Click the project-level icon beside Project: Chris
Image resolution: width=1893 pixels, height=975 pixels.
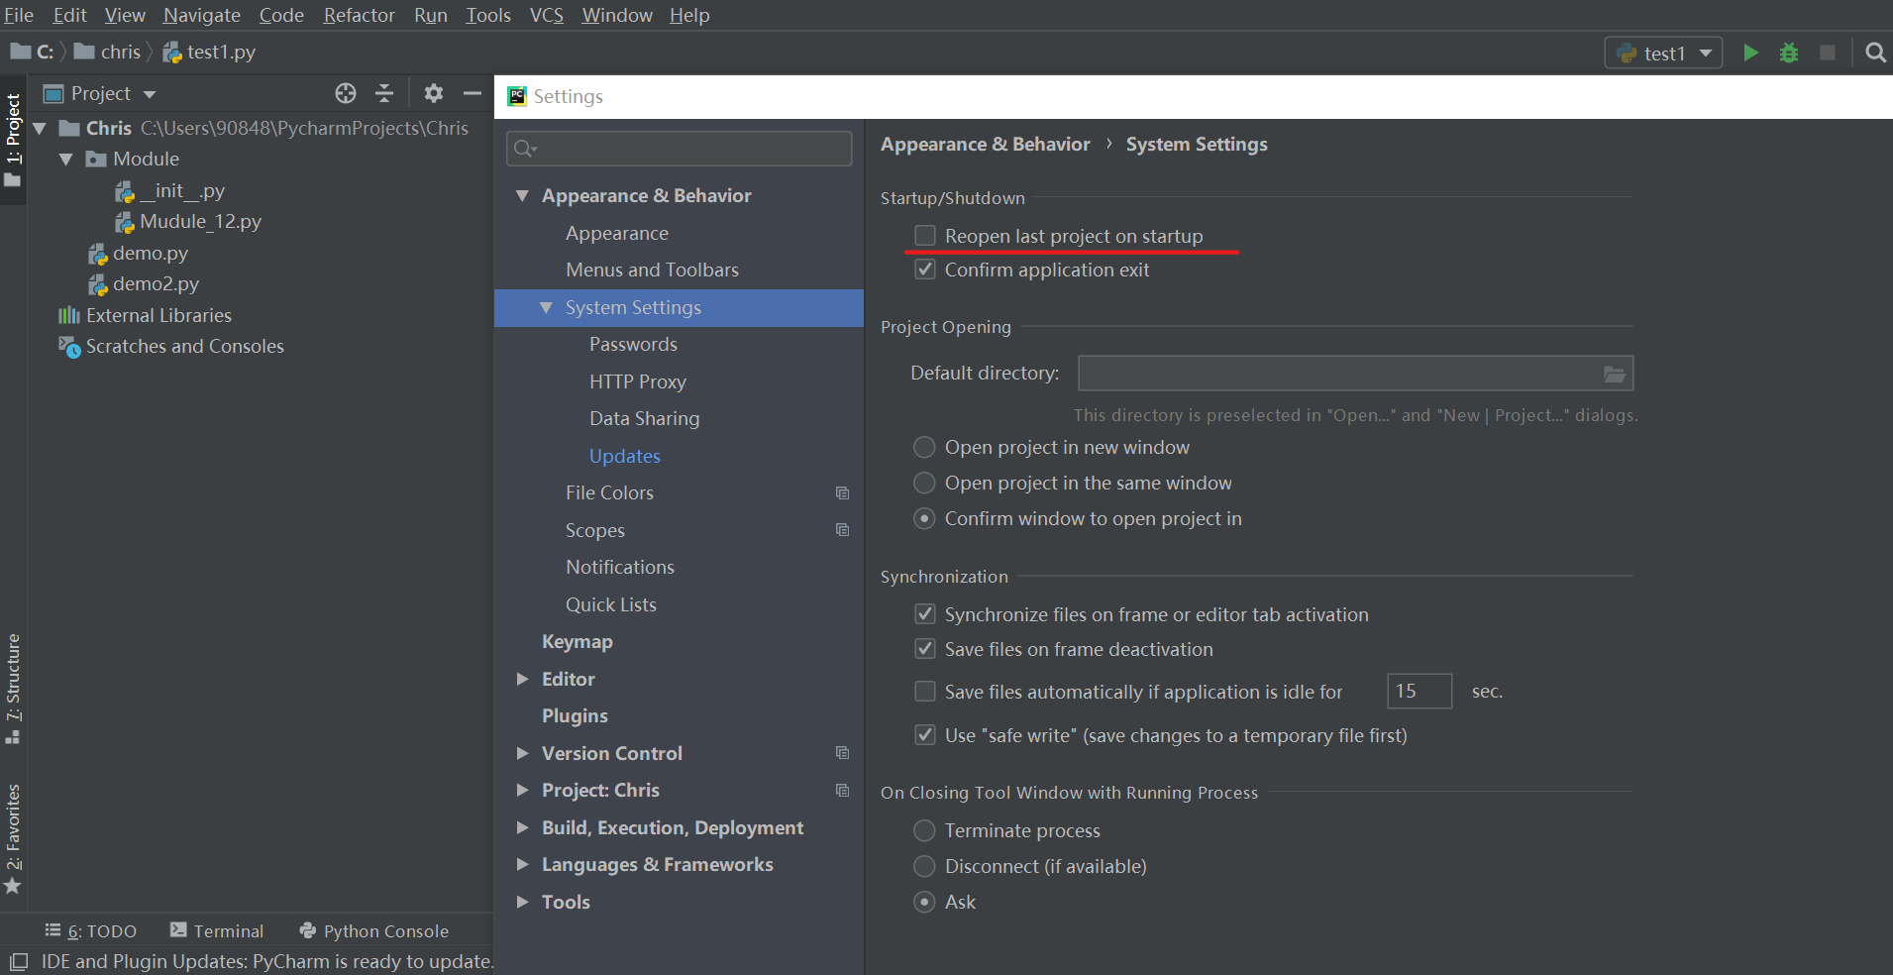pos(842,790)
